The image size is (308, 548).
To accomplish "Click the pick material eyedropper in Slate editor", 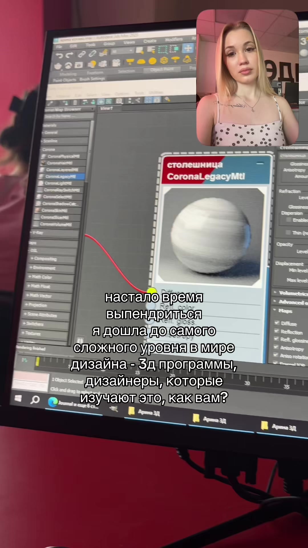I will pos(50,103).
